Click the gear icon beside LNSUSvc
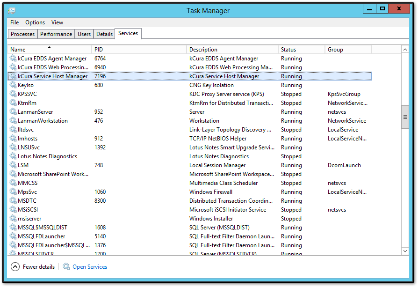This screenshot has height=287, width=418. 13,147
